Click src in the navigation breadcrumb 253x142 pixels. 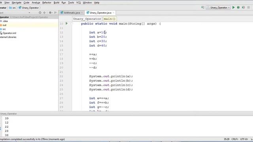click(x=13, y=8)
